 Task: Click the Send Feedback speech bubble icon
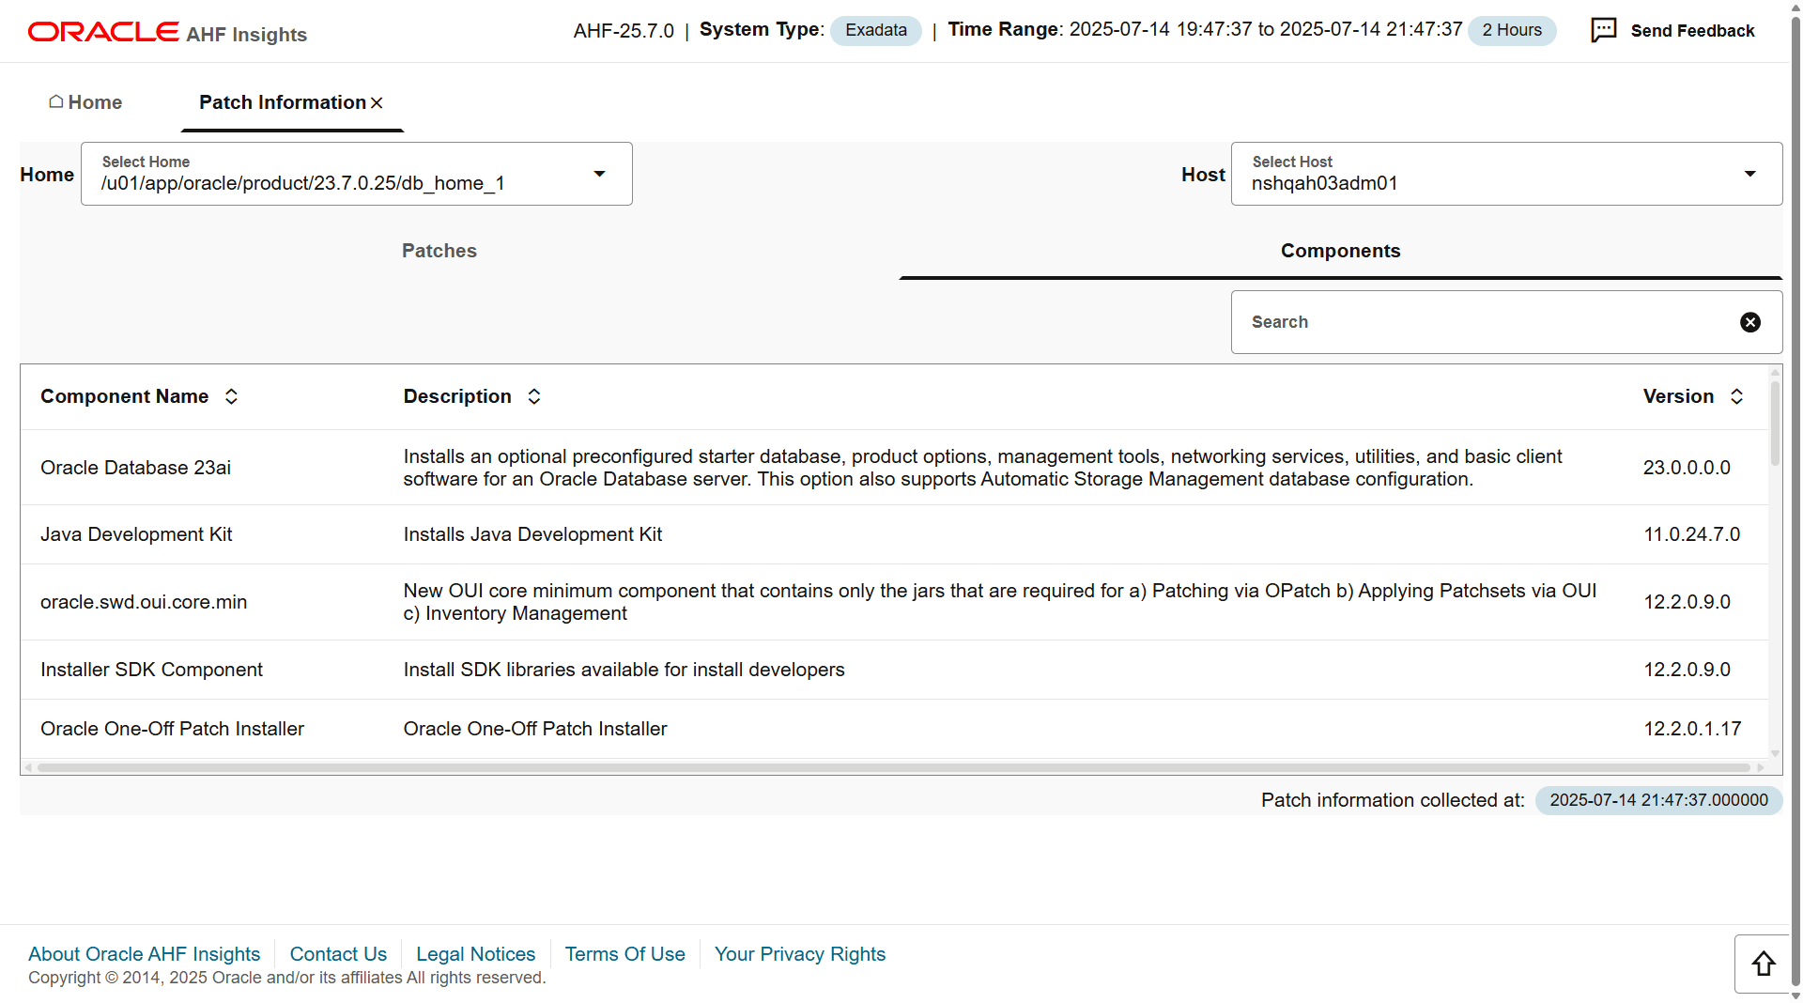pyautogui.click(x=1604, y=30)
